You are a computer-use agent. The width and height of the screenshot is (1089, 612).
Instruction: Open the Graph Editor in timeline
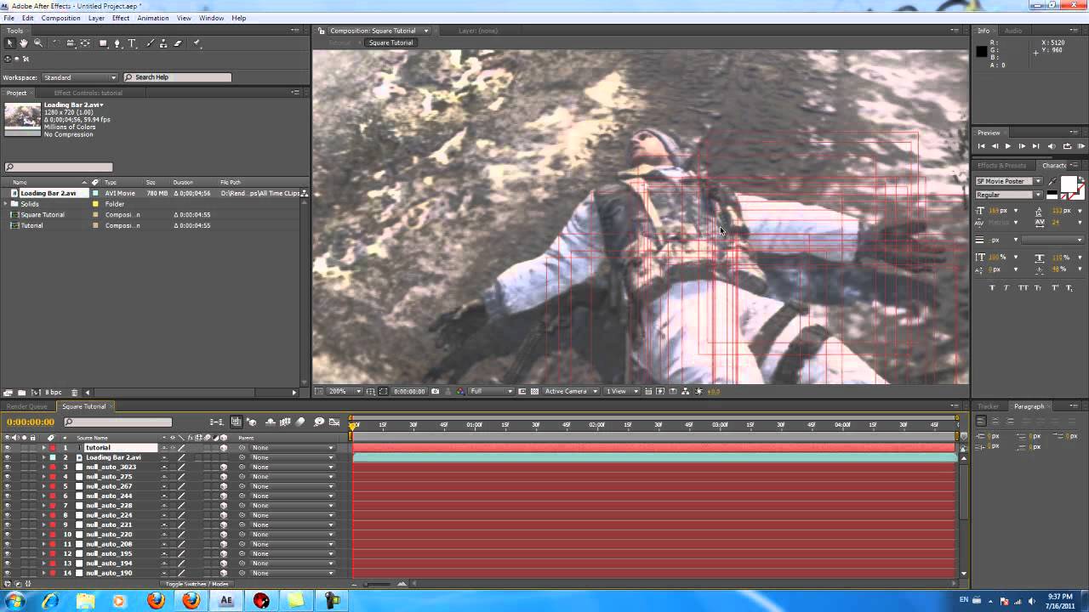pos(334,422)
